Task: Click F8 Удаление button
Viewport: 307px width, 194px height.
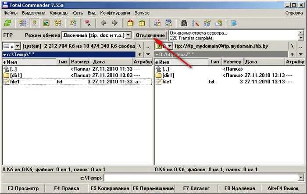Action: (x=239, y=188)
